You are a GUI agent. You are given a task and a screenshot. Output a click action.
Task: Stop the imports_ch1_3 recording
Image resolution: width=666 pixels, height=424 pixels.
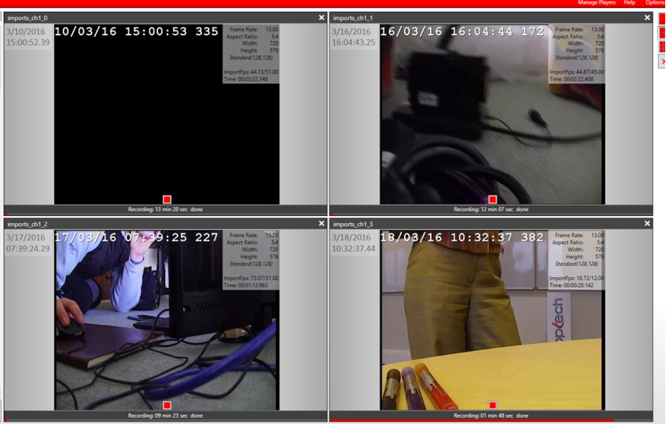click(x=492, y=406)
